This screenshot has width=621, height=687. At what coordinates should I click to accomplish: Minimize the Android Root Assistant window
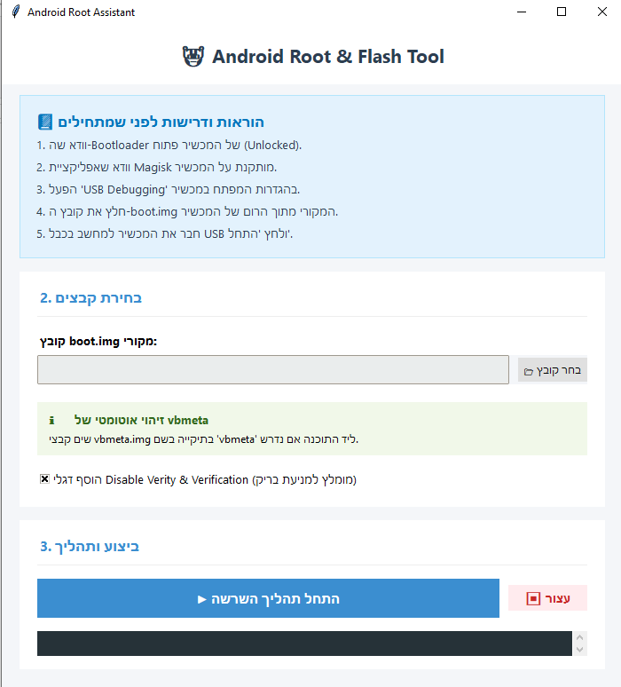(x=521, y=12)
